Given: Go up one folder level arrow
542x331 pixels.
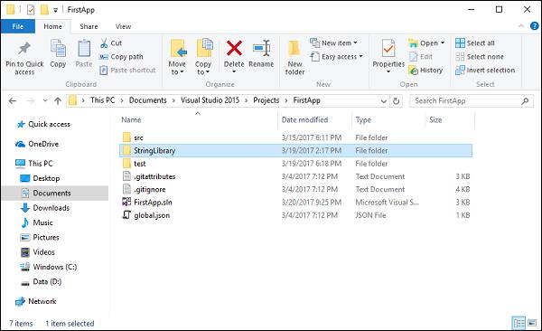Looking at the screenshot, I should (x=58, y=100).
